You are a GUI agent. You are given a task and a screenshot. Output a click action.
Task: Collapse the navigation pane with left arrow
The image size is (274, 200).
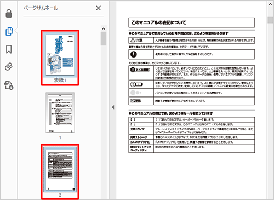click(113, 107)
